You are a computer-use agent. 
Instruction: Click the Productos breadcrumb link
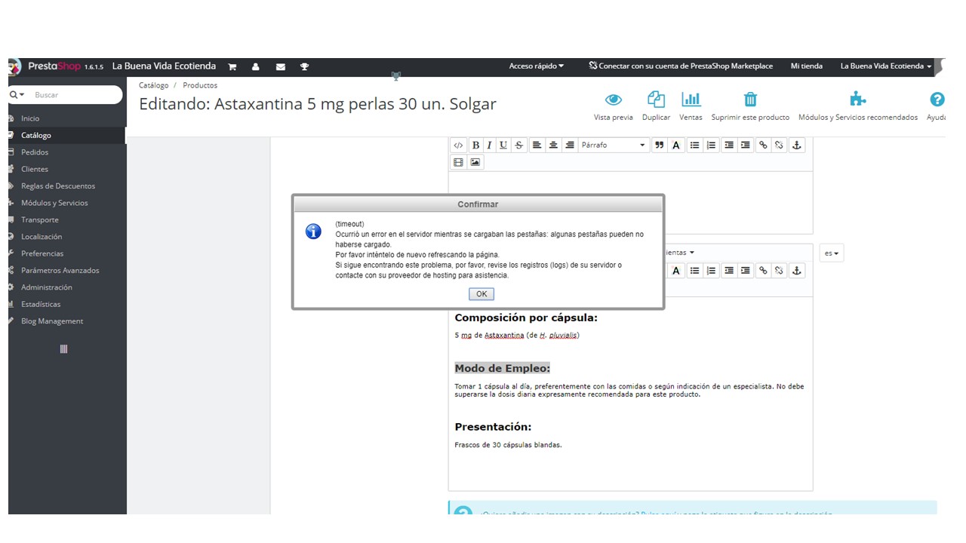pos(200,86)
